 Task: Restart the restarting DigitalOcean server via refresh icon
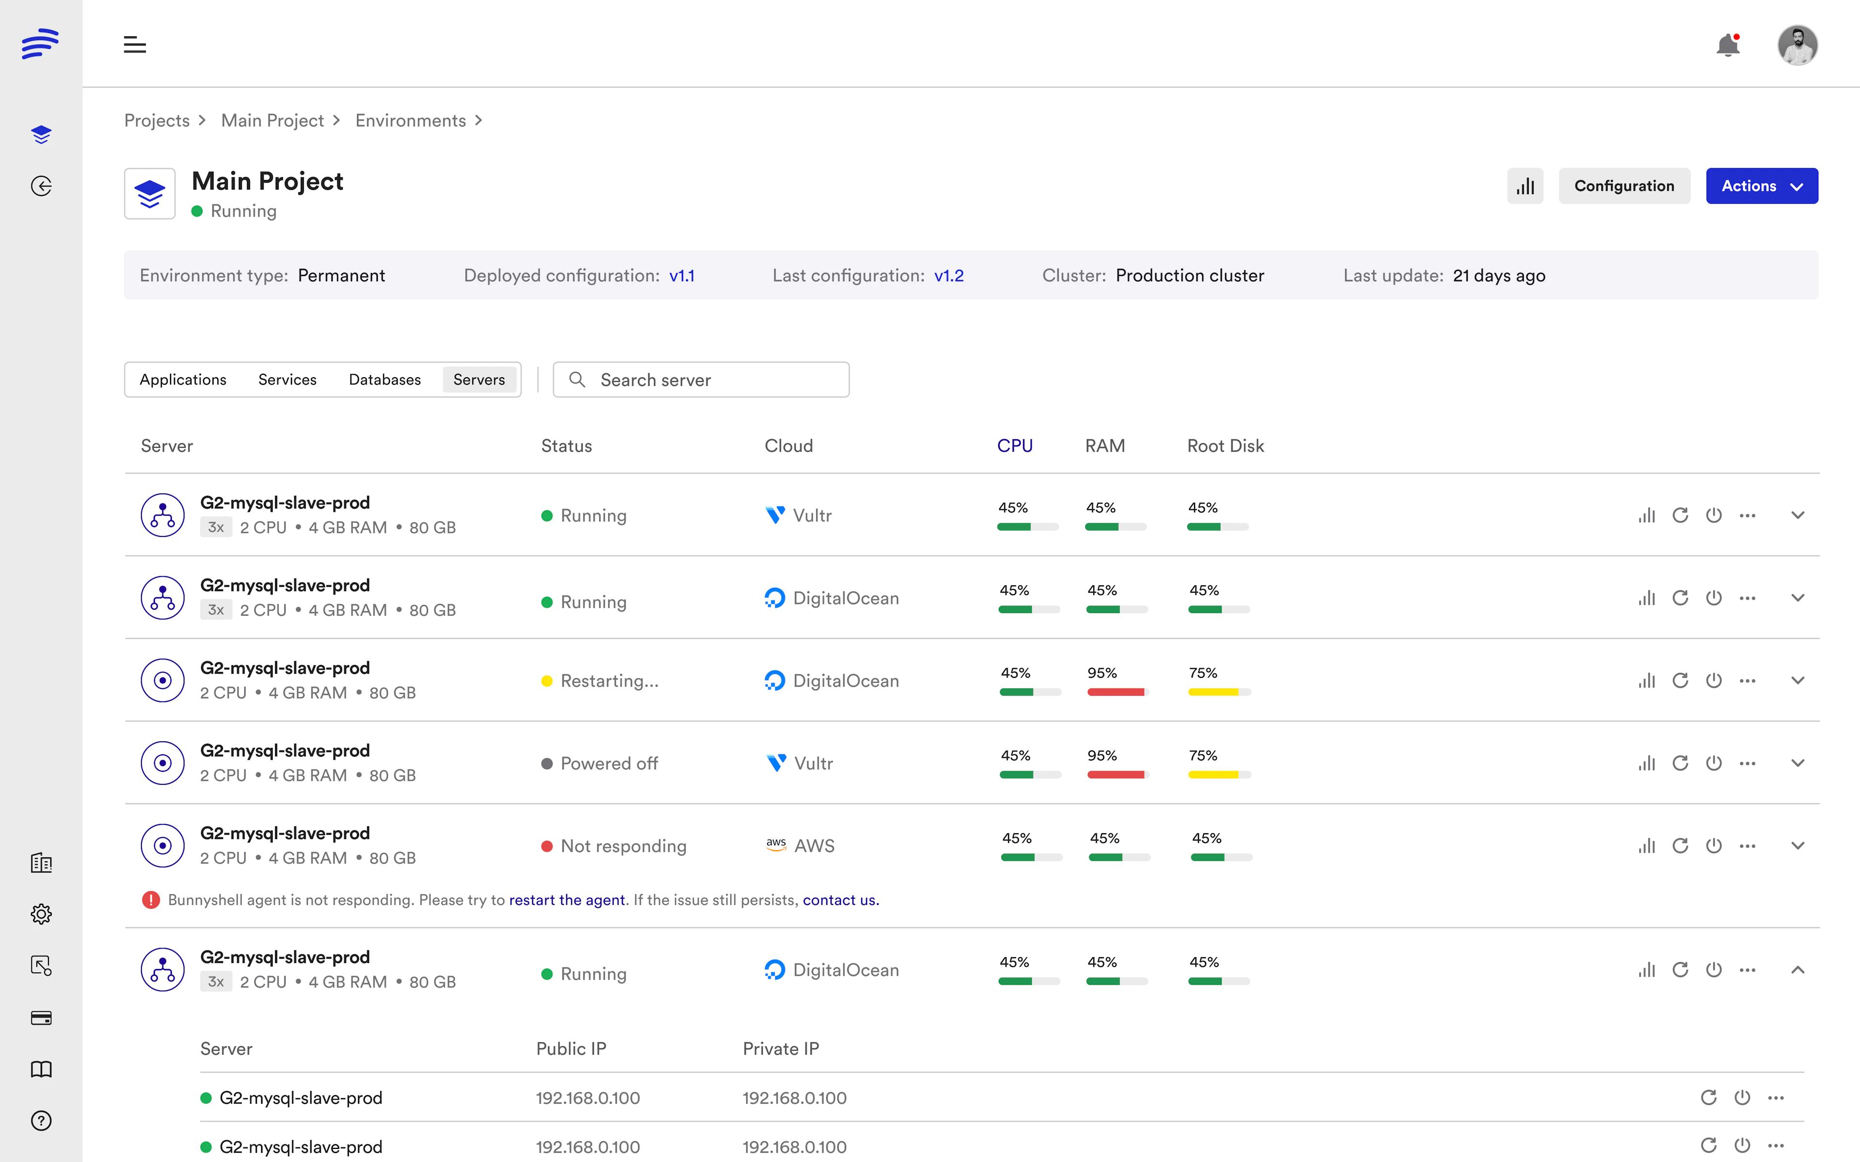[x=1680, y=680]
